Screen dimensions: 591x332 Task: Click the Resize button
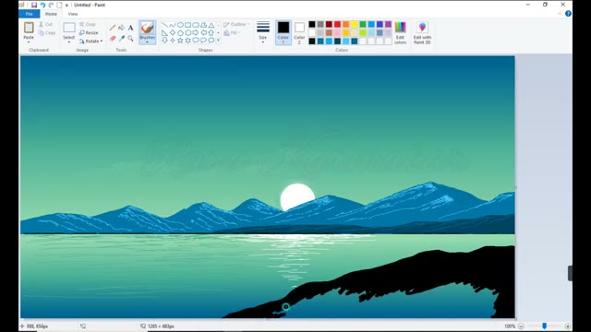(89, 33)
